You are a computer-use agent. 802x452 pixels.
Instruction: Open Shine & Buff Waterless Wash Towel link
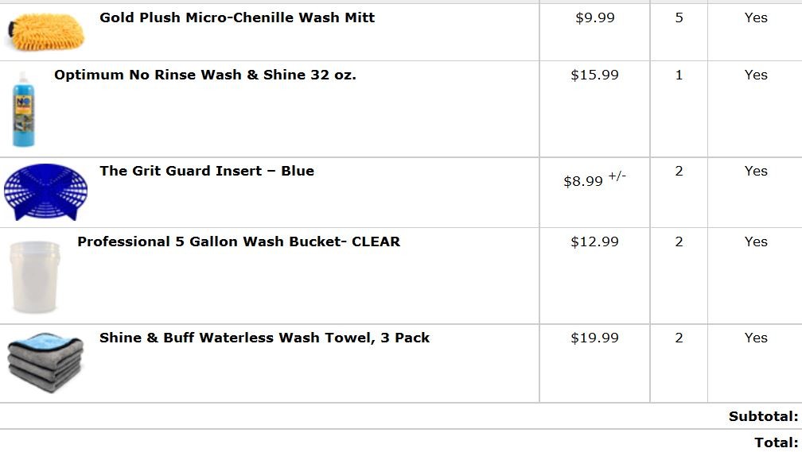click(x=264, y=338)
